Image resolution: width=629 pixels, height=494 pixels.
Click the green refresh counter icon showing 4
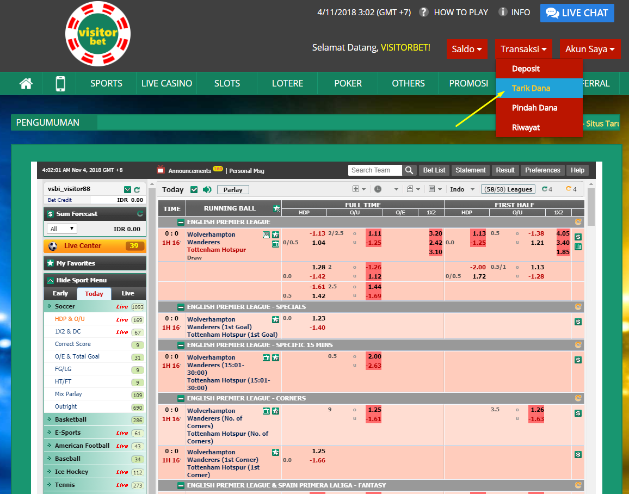pyautogui.click(x=544, y=189)
